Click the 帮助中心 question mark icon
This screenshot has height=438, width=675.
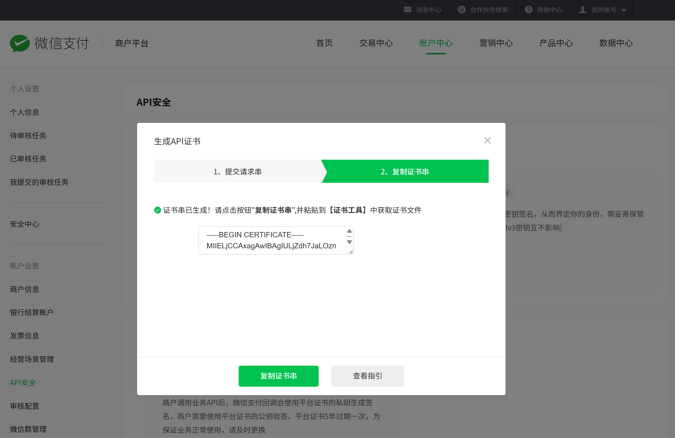(x=528, y=10)
